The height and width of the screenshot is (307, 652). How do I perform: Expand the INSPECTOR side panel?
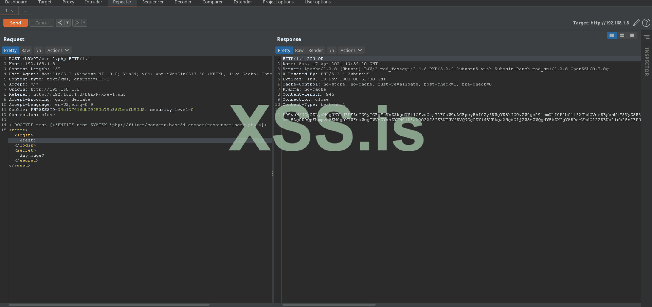tap(647, 62)
